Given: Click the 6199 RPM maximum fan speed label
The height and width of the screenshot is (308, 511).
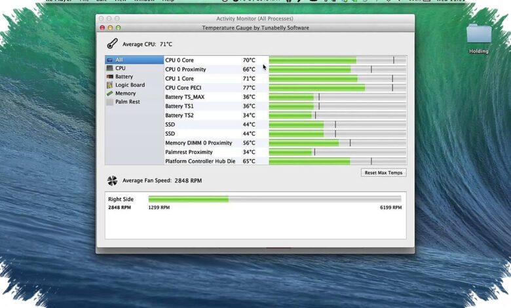Looking at the screenshot, I should click(390, 208).
